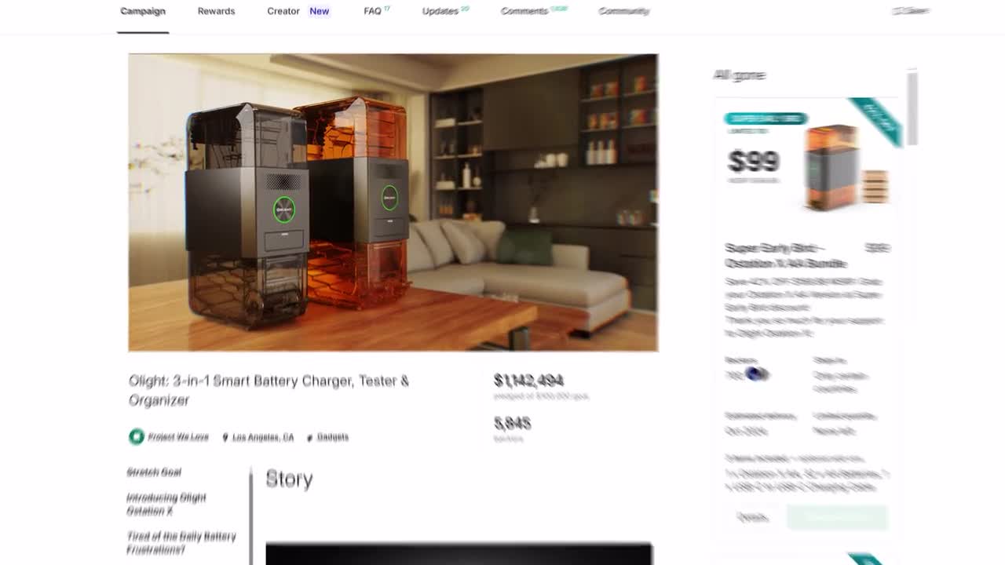Click the rewards sidebar scrollbar
The height and width of the screenshot is (565, 1005).
click(912, 108)
